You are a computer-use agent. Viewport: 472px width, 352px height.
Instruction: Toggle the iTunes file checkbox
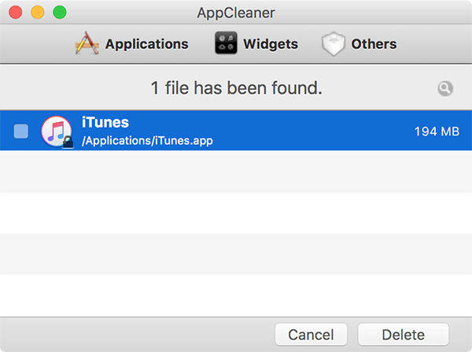(21, 131)
